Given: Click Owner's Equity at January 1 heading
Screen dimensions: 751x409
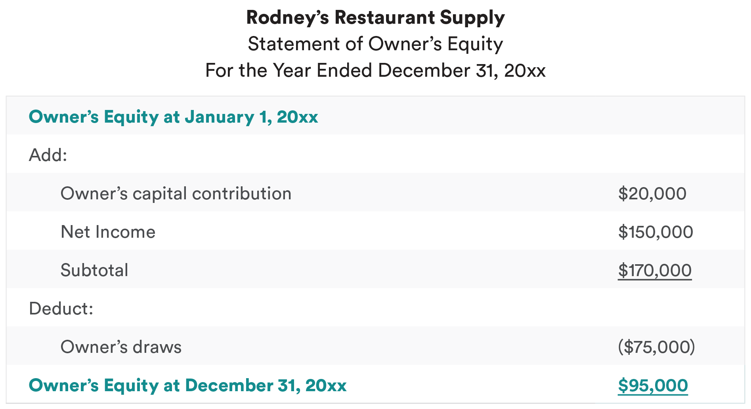Looking at the screenshot, I should tap(173, 117).
